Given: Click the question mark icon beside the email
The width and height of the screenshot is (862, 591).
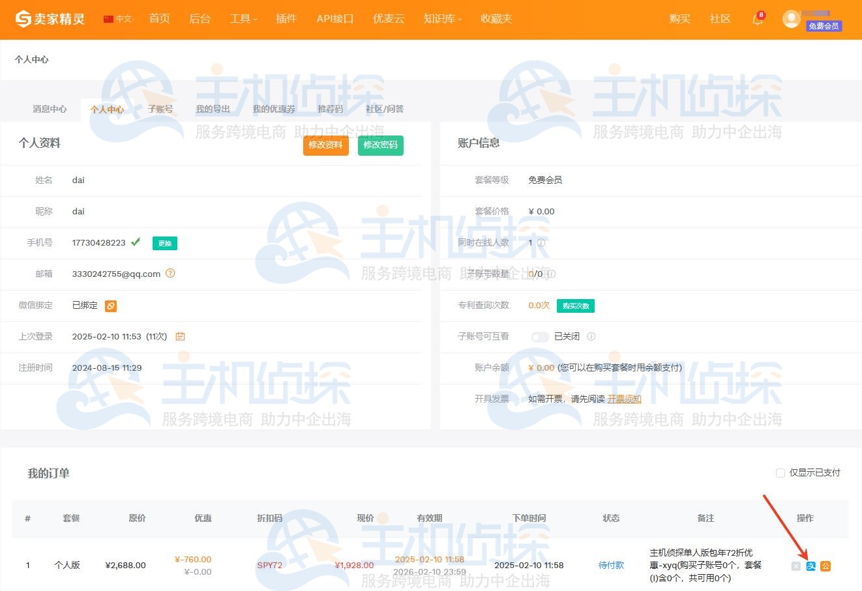Looking at the screenshot, I should coord(170,274).
